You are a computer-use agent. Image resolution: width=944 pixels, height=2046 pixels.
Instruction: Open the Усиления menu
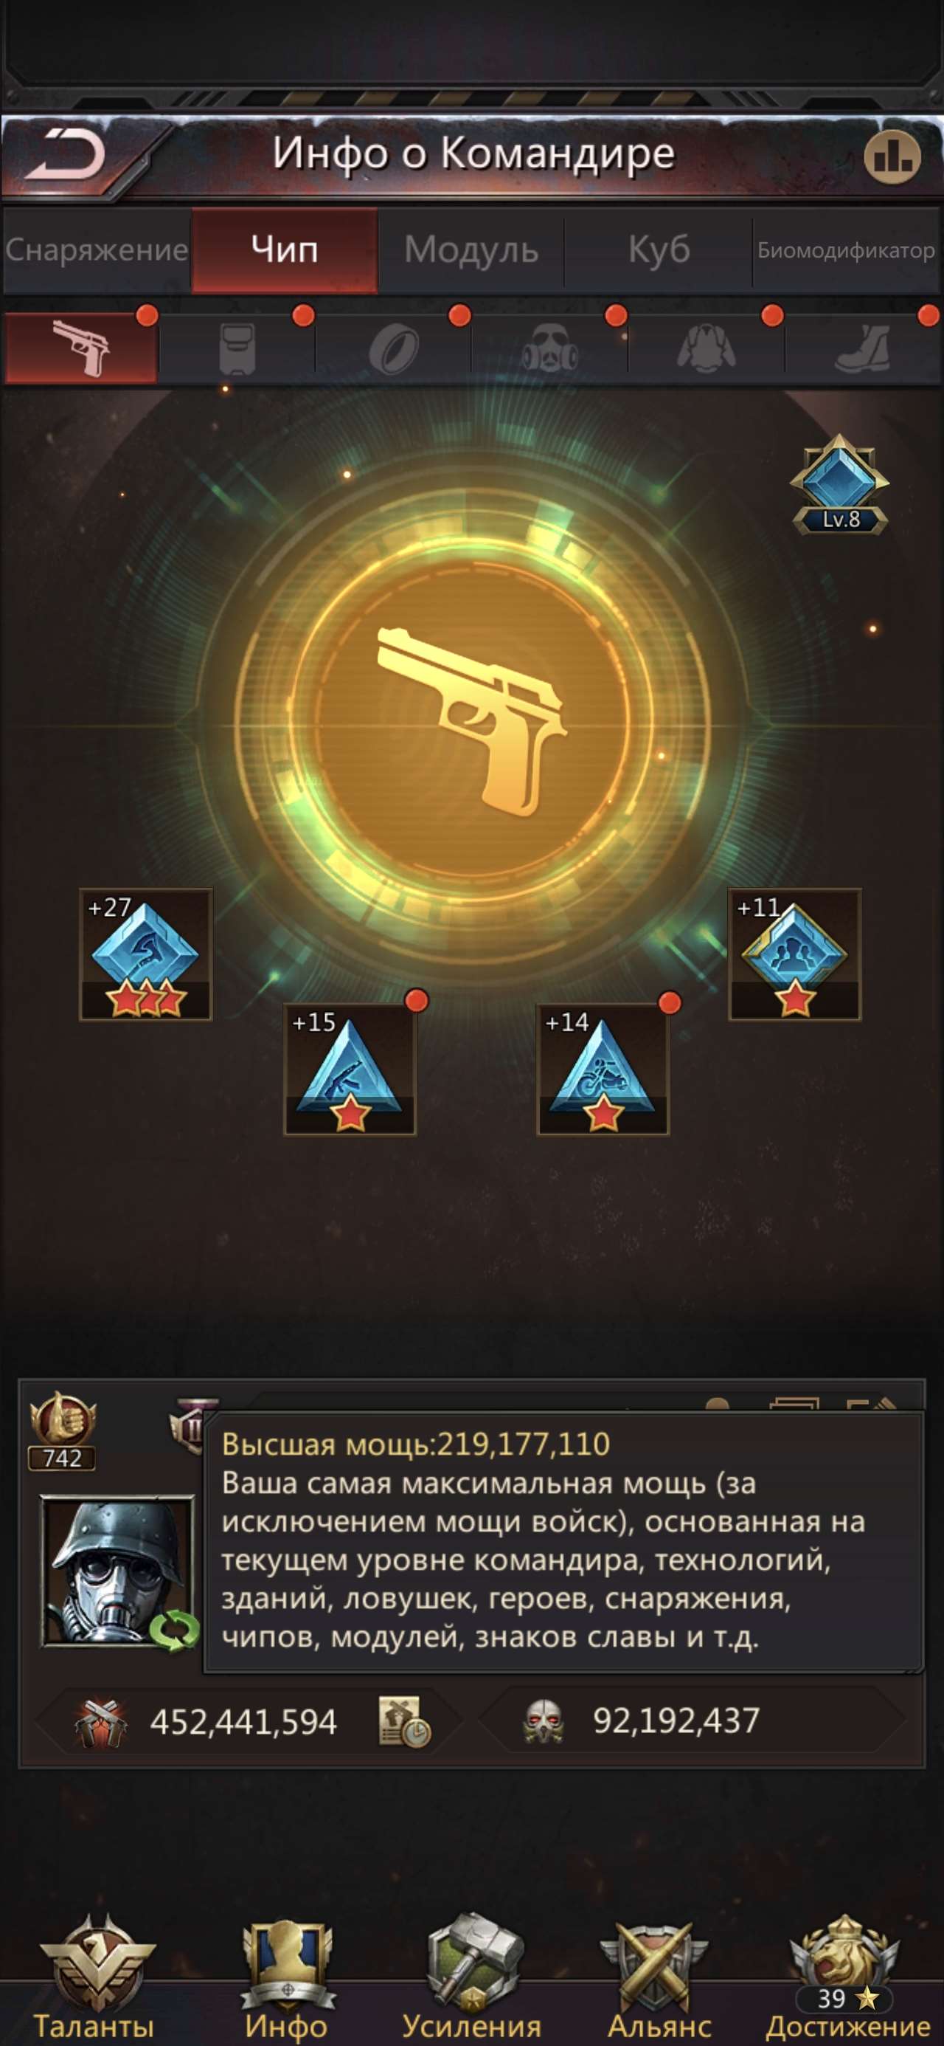[x=471, y=1980]
